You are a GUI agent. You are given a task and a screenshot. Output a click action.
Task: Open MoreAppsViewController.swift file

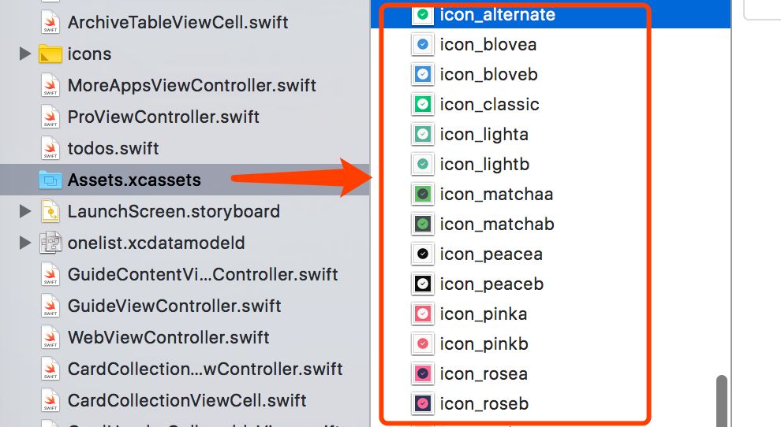point(192,85)
